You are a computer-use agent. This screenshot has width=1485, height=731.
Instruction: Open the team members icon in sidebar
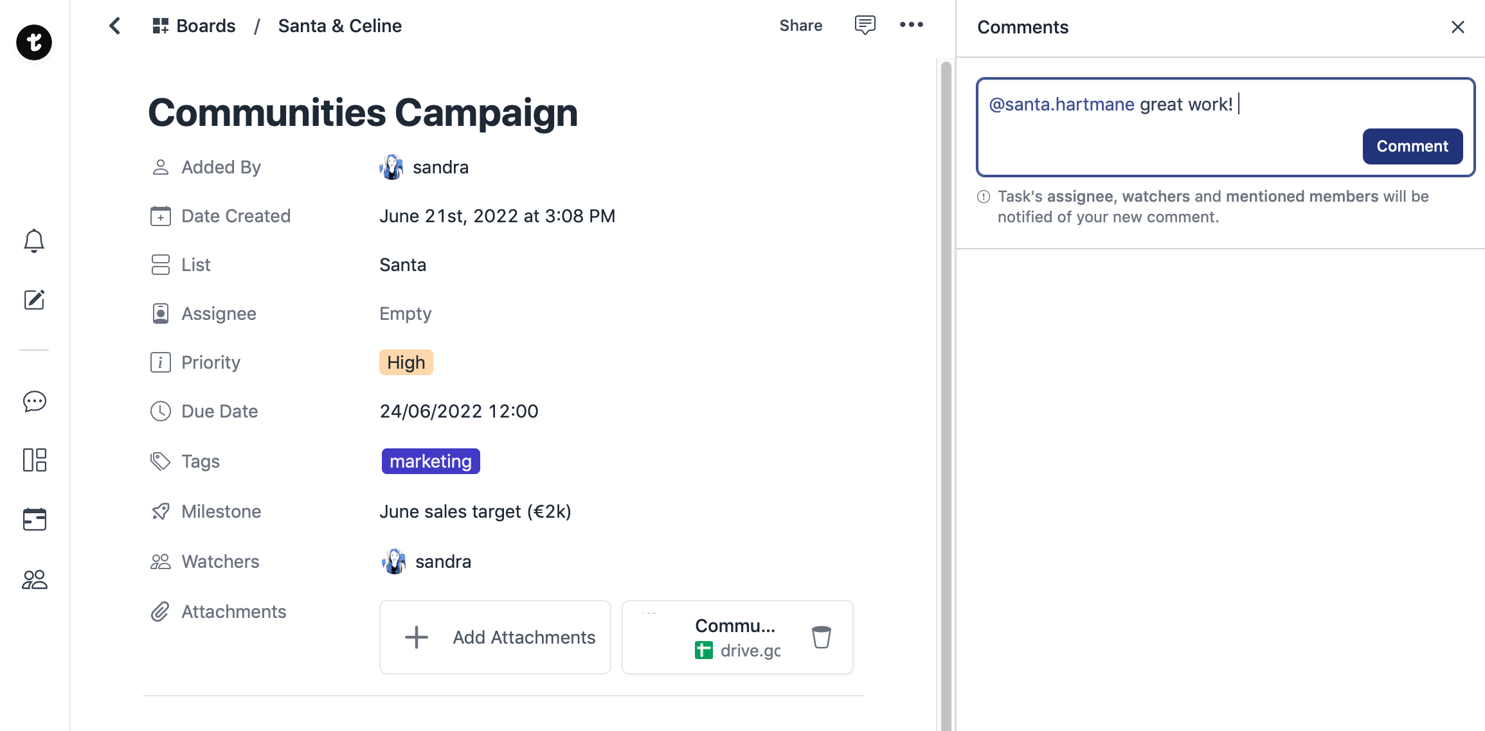point(34,579)
